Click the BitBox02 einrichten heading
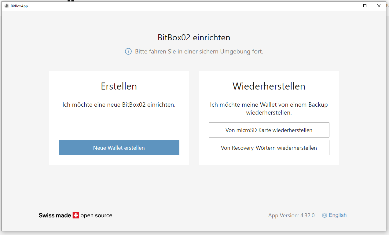The width and height of the screenshot is (389, 235). click(x=194, y=38)
